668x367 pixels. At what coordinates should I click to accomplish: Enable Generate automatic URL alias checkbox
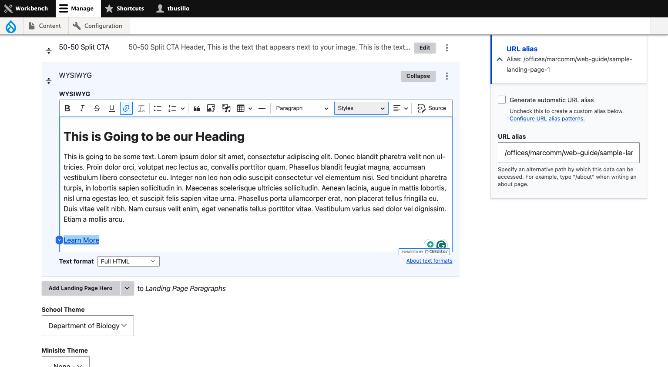(x=502, y=100)
